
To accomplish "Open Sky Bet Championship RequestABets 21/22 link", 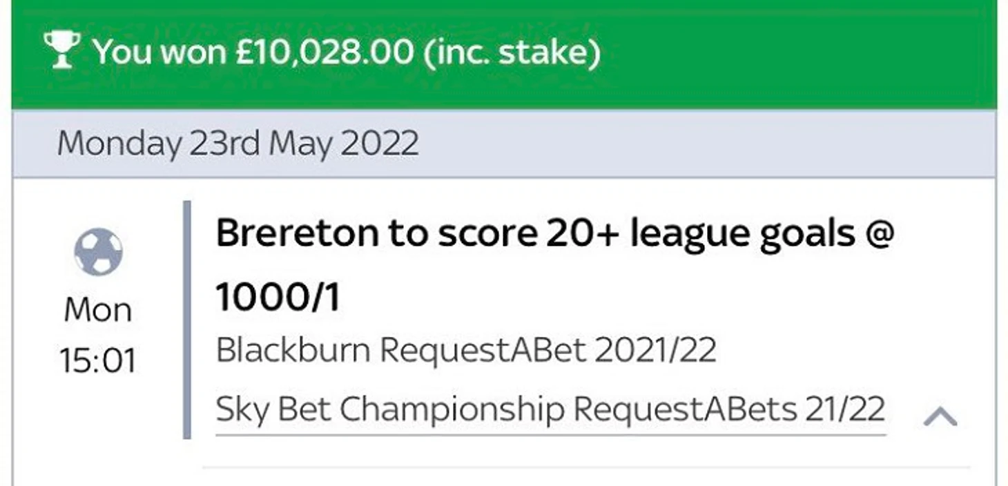I will coord(550,409).
